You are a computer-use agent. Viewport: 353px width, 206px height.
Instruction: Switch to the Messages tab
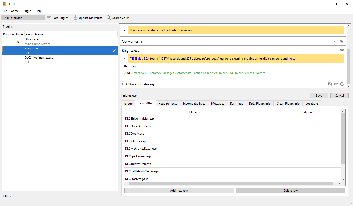218,104
